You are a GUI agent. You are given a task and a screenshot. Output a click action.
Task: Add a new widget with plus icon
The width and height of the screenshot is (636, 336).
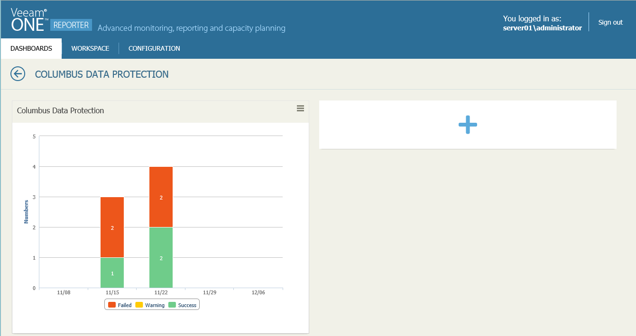(468, 125)
